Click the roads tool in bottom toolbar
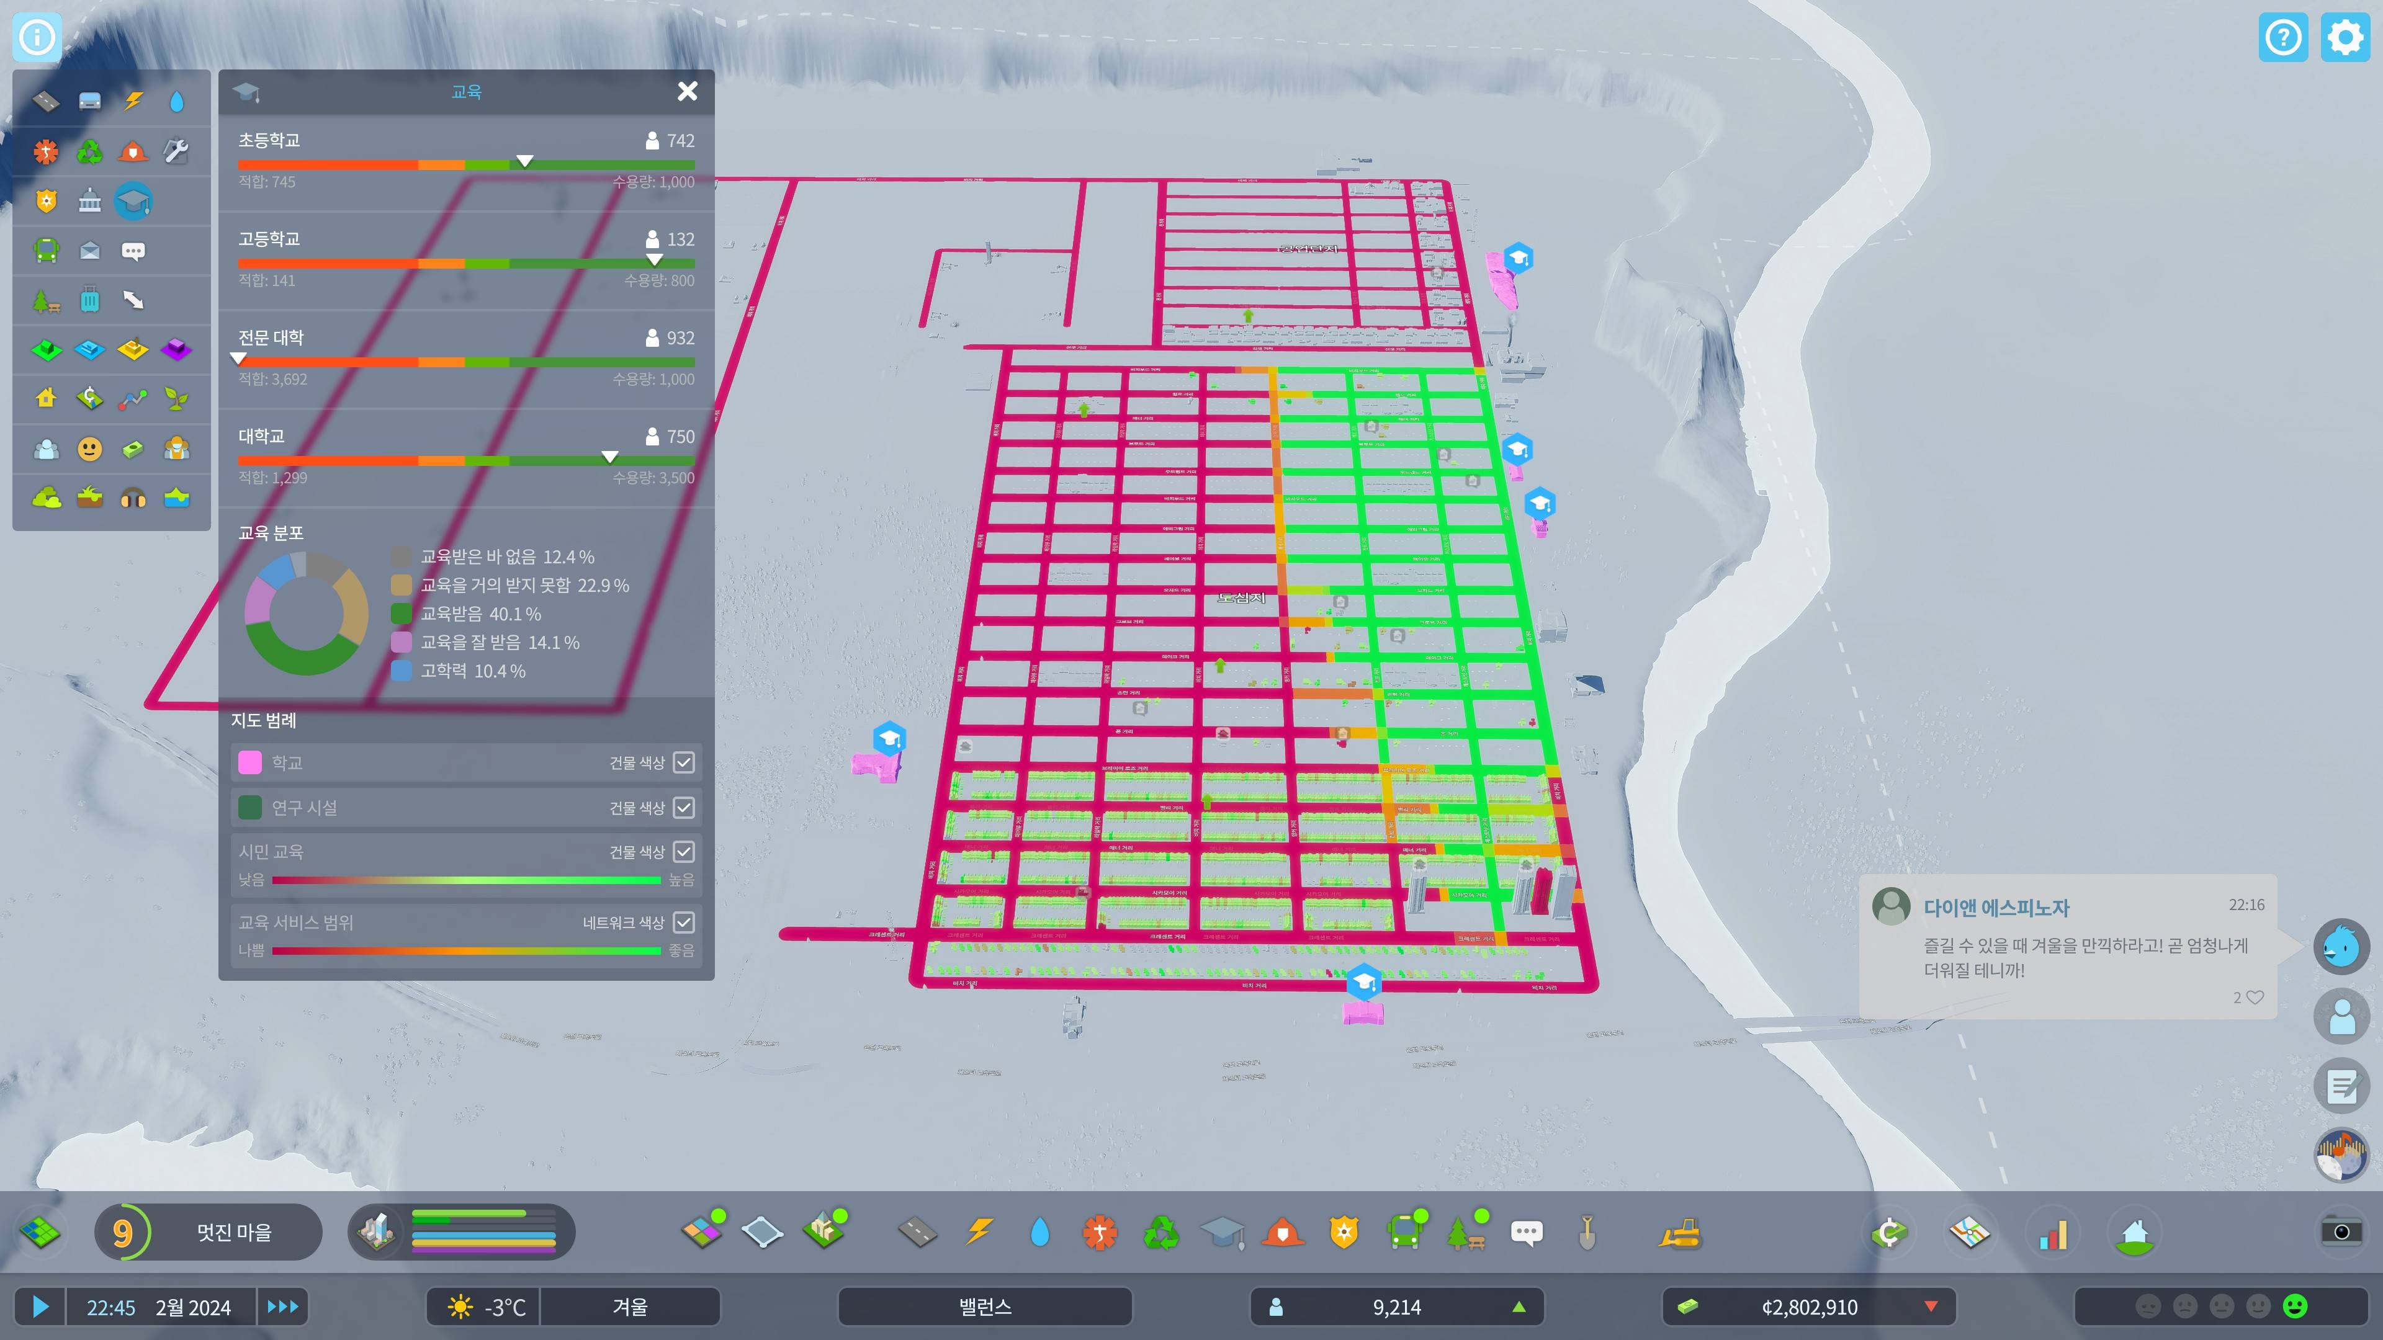 pos(917,1232)
